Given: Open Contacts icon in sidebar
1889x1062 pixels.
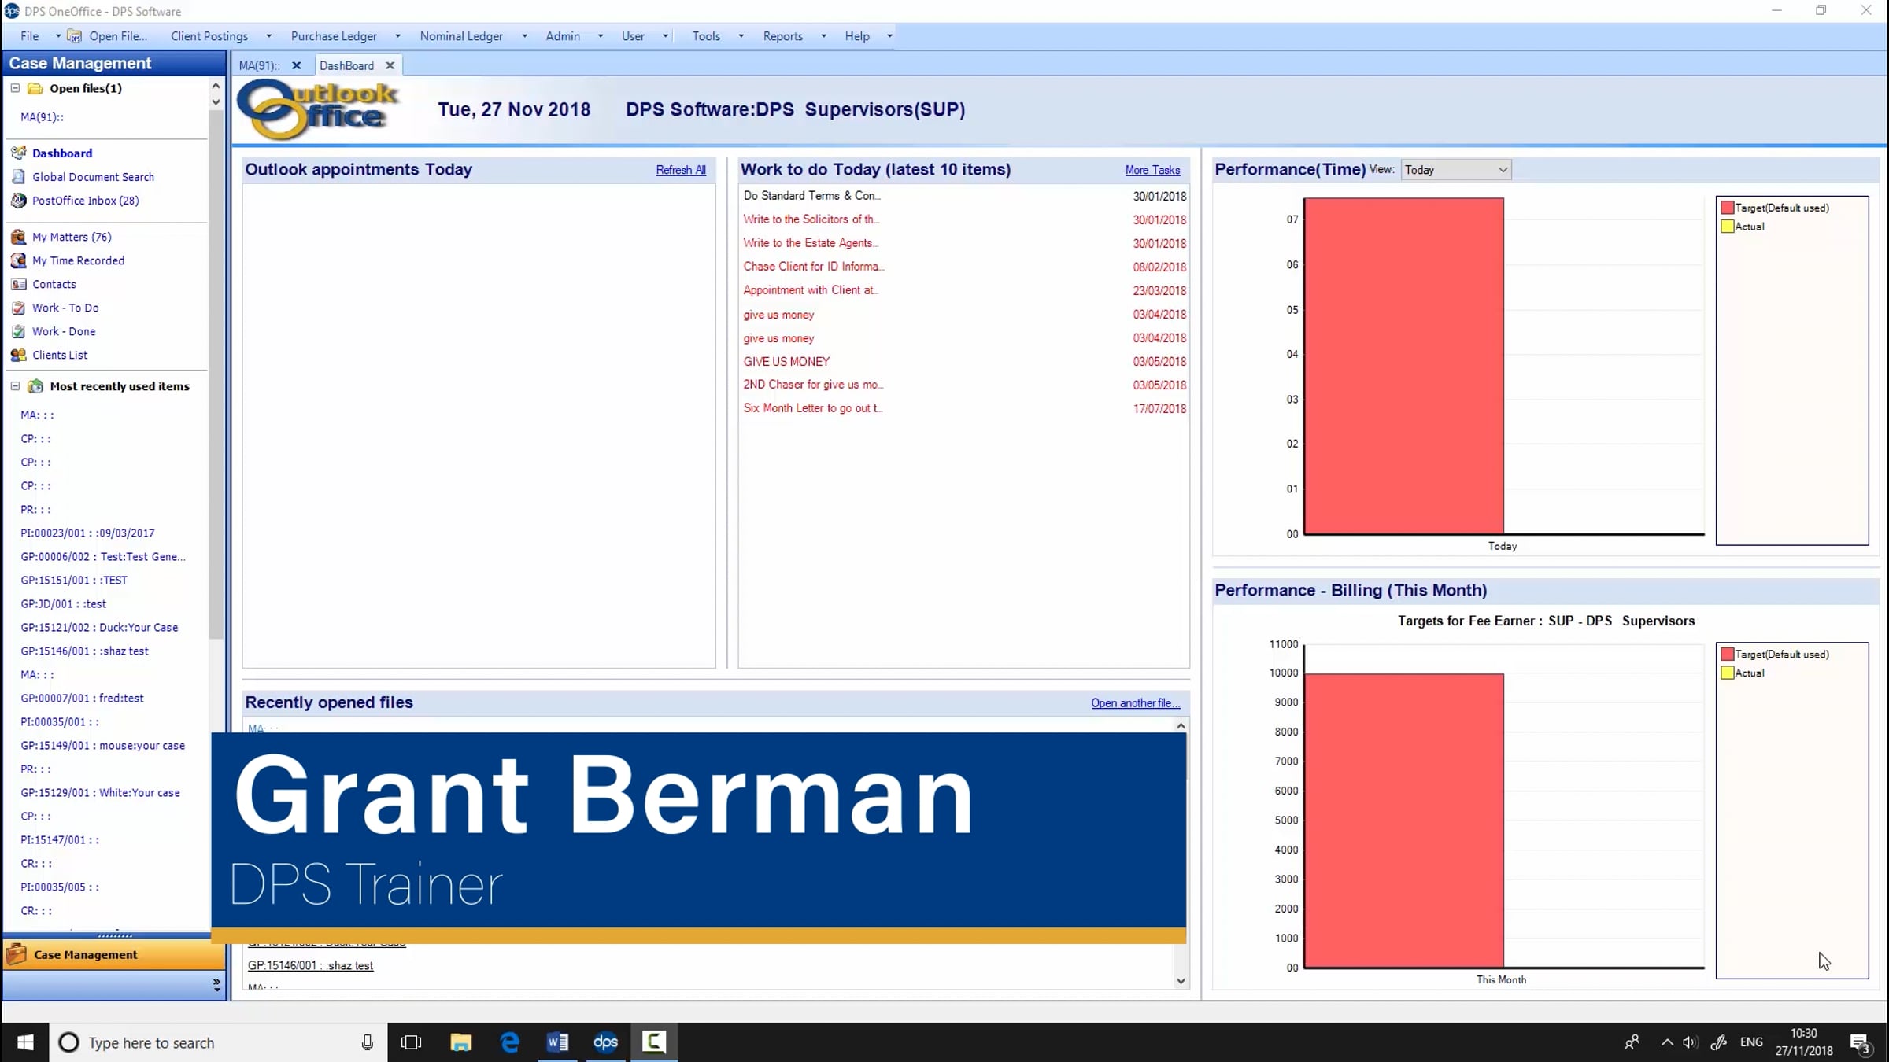Looking at the screenshot, I should coord(18,283).
